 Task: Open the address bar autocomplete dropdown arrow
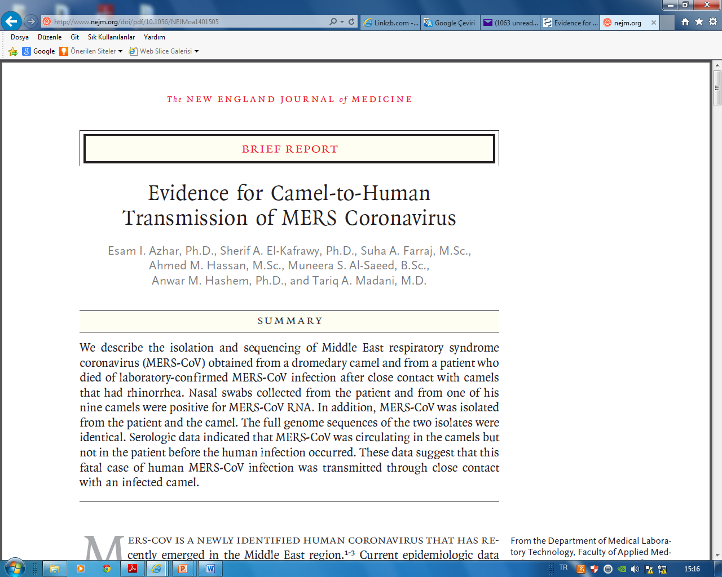point(342,21)
